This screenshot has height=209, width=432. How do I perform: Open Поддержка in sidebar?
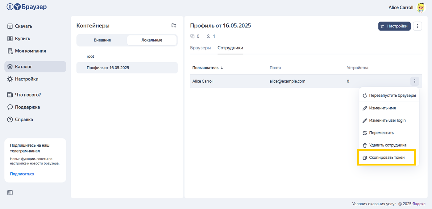click(x=35, y=107)
